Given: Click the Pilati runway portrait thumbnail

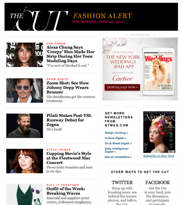Looking at the screenshot, I should coord(25,126).
